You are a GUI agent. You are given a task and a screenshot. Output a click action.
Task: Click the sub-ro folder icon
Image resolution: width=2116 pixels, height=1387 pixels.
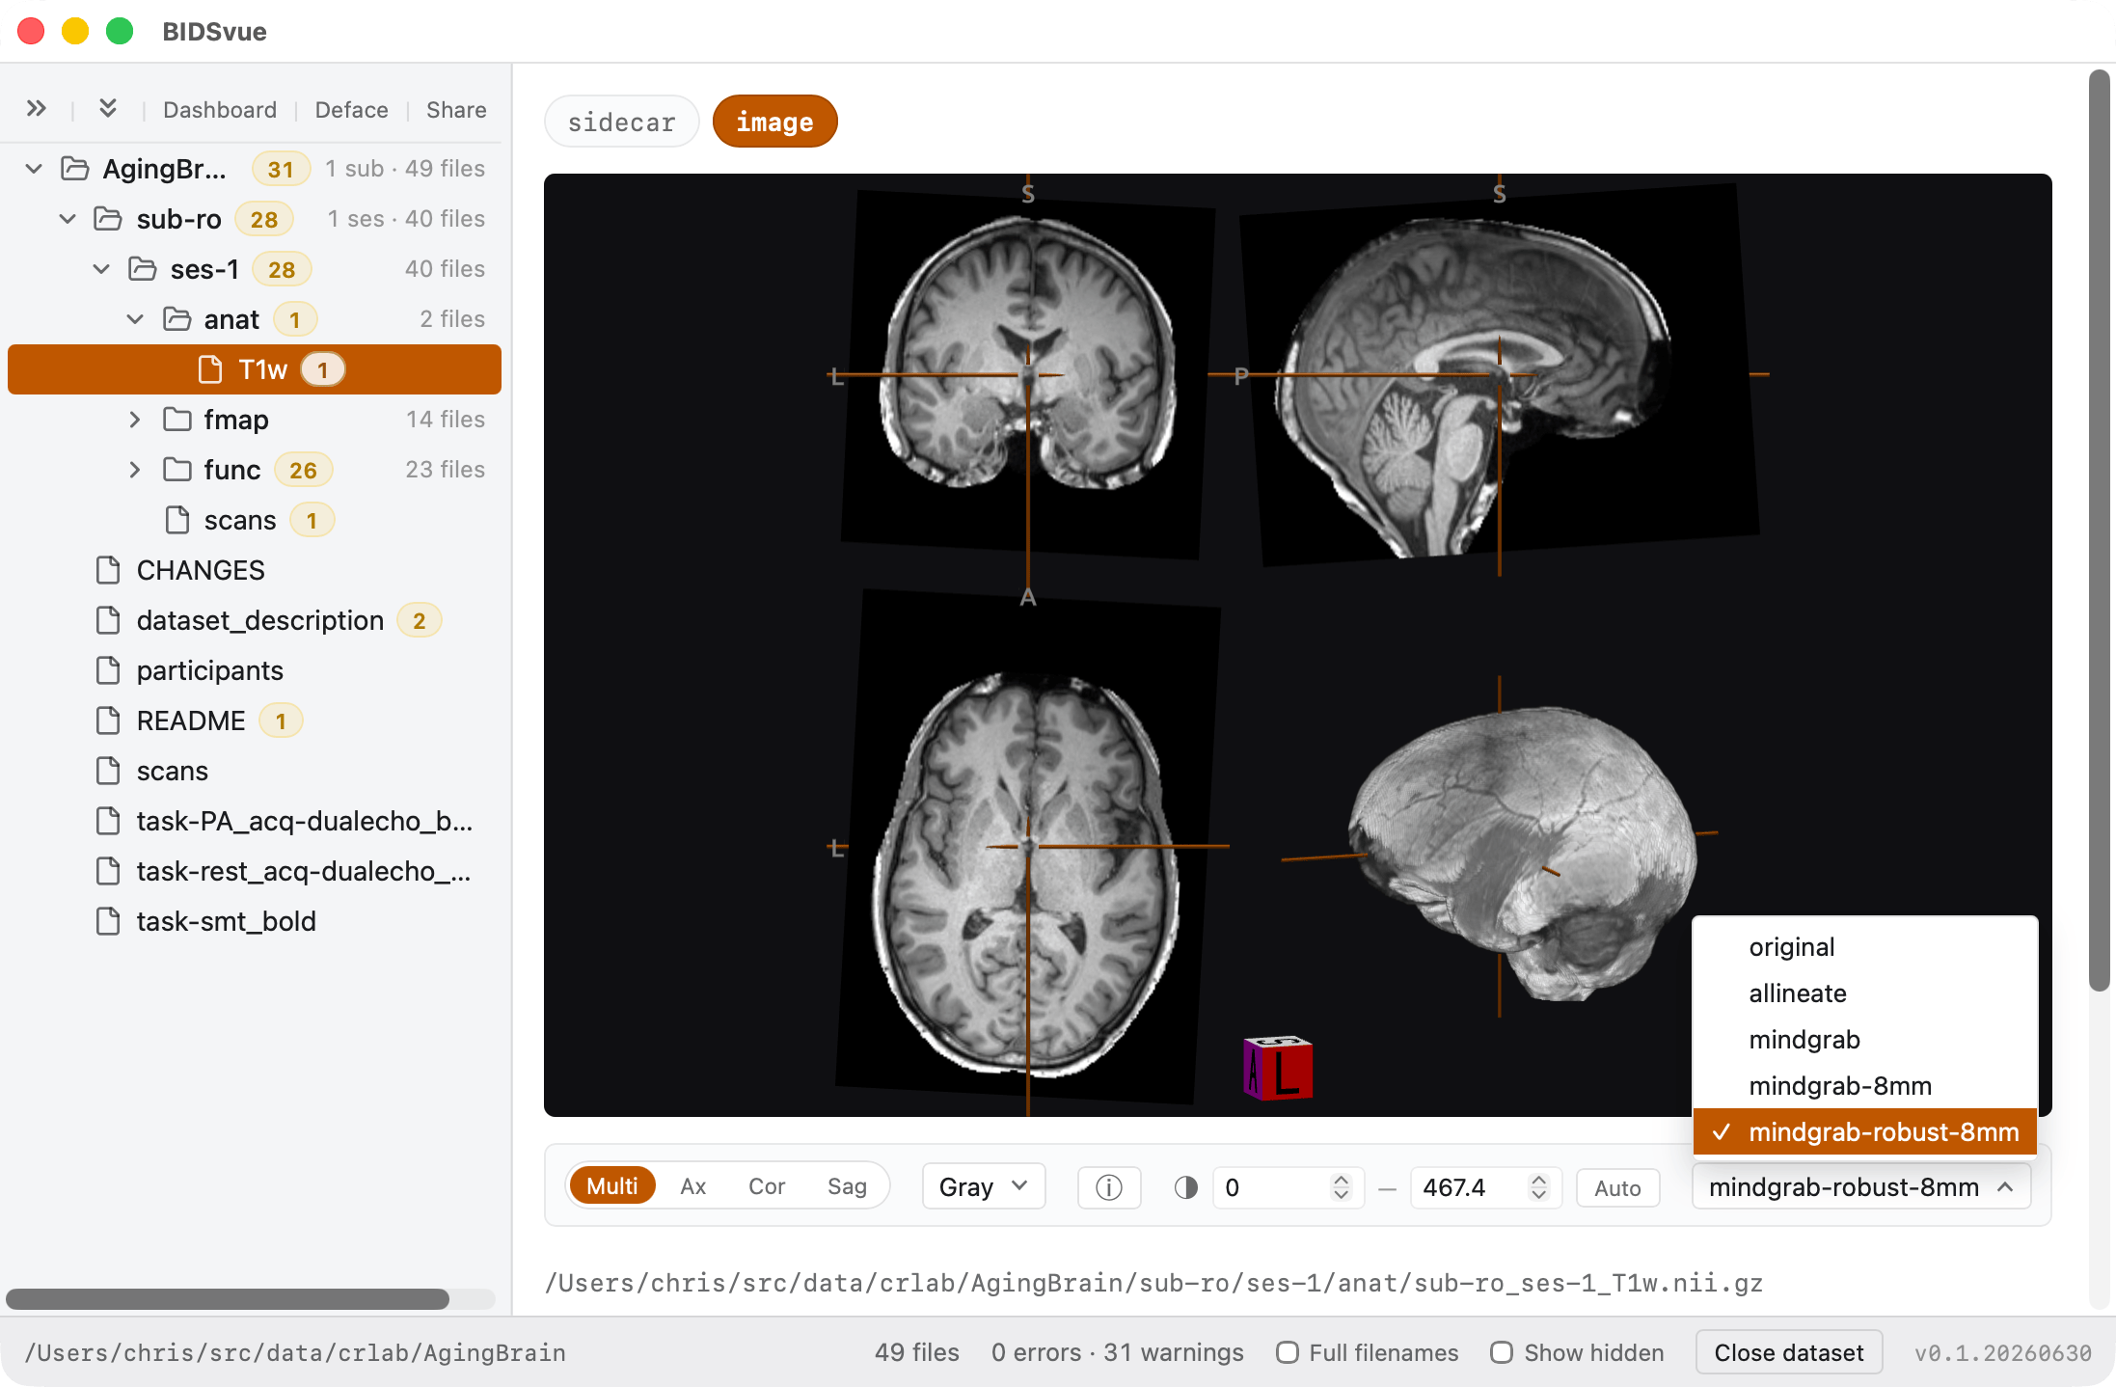(x=108, y=219)
